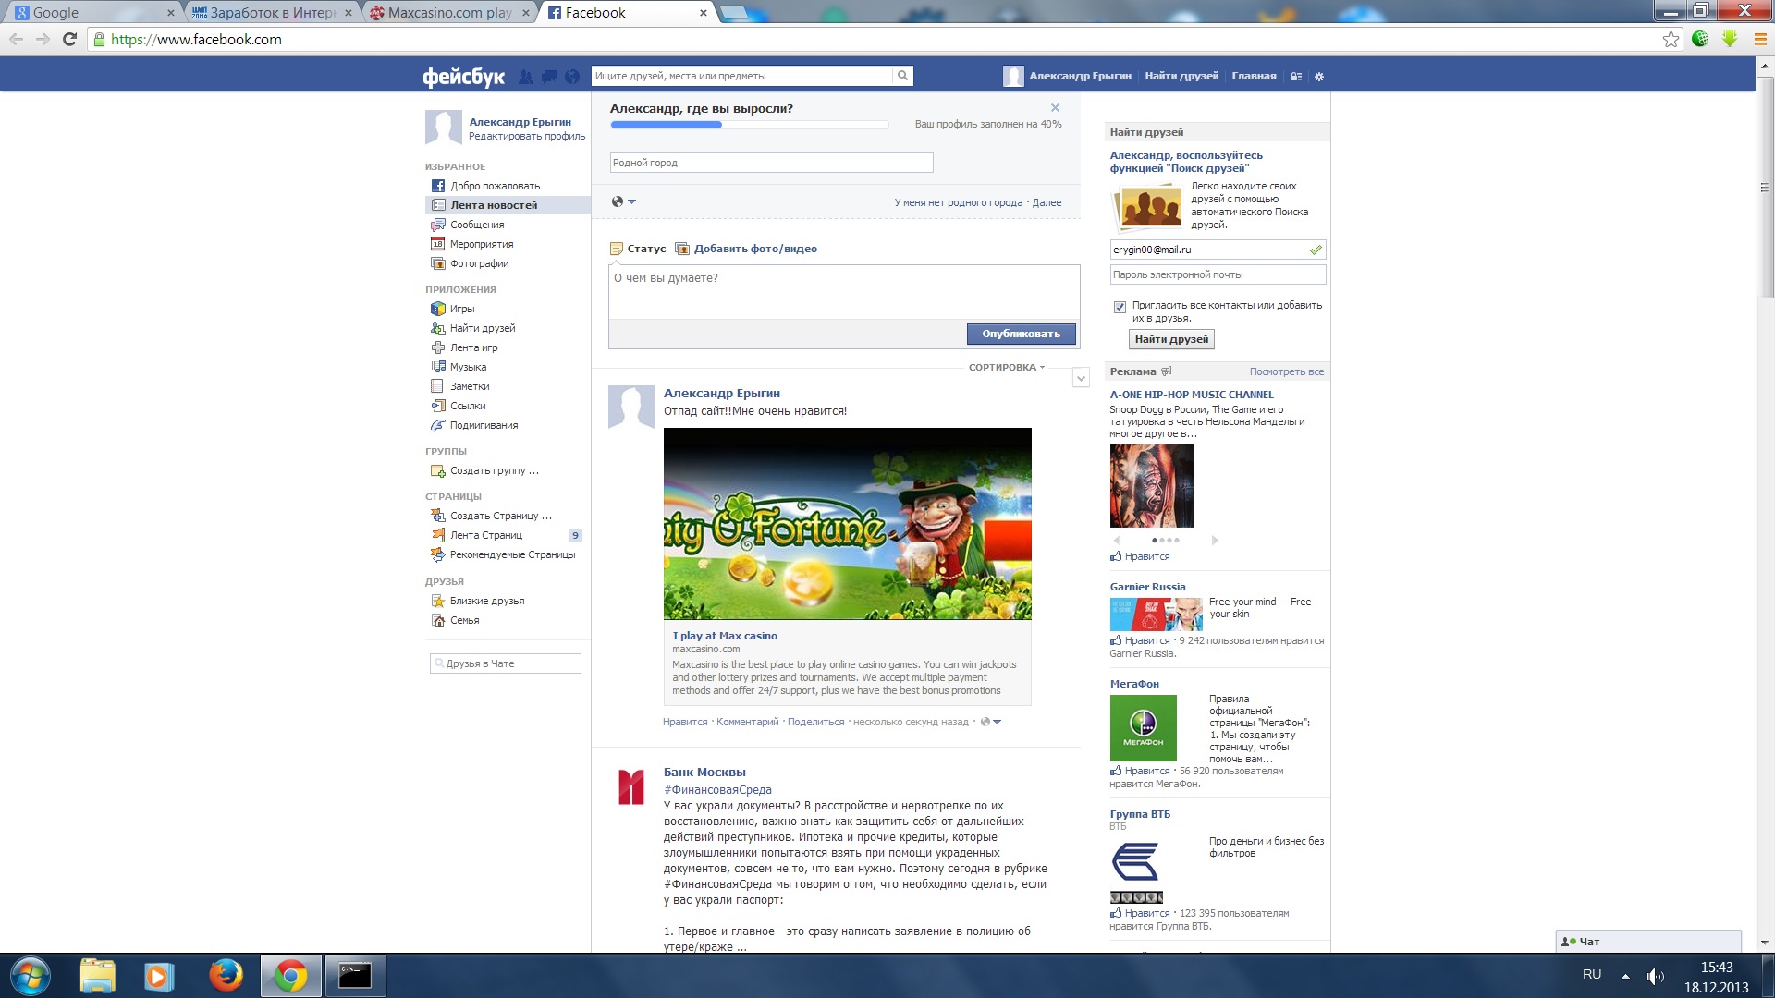Switch to the Google tab
Image resolution: width=1775 pixels, height=998 pixels.
[94, 13]
